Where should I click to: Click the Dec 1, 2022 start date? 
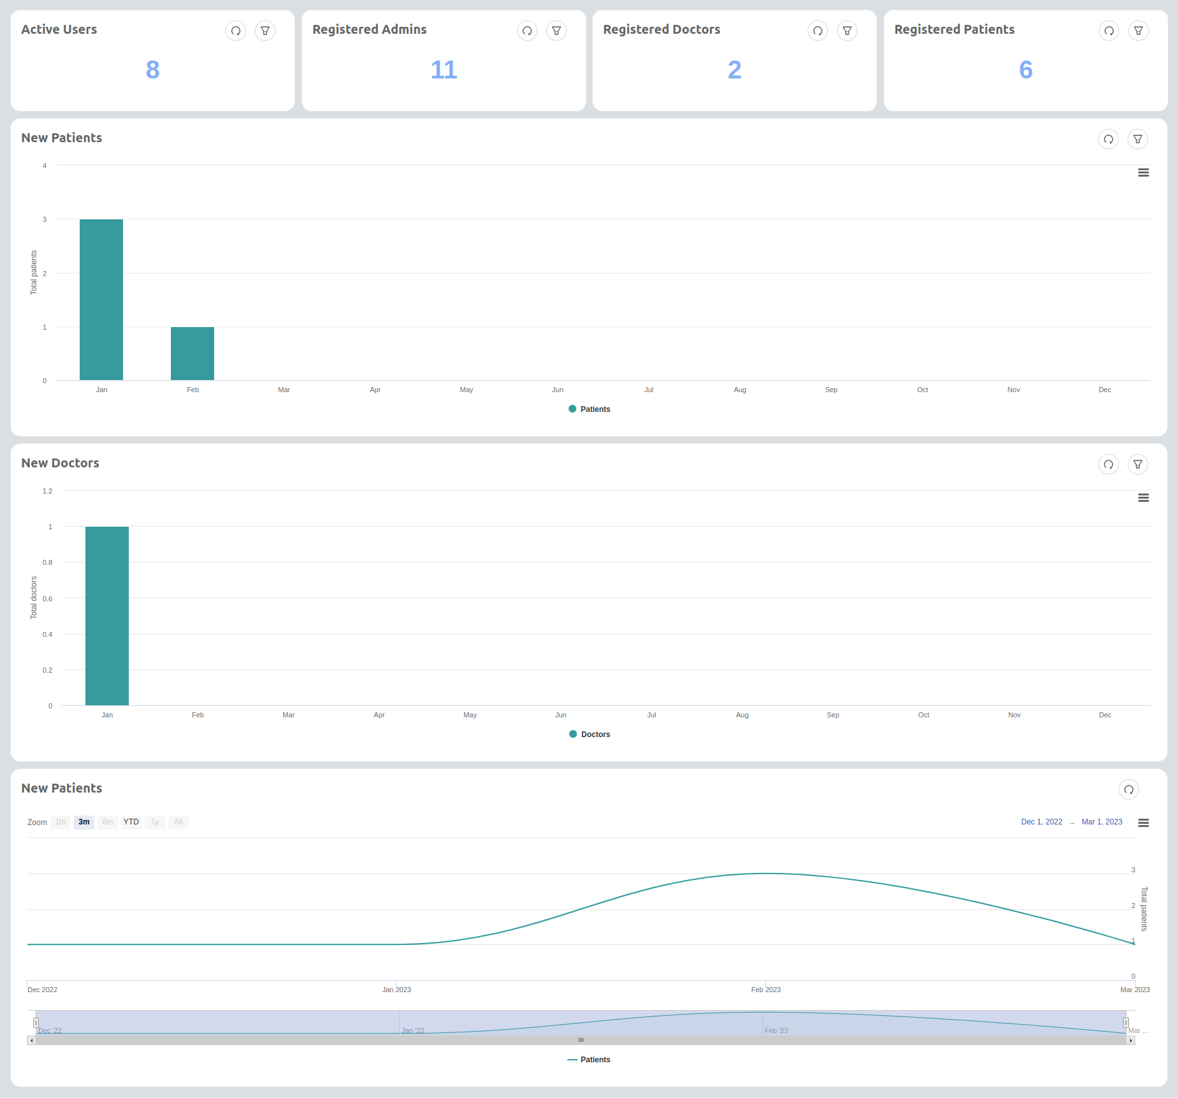[1042, 822]
